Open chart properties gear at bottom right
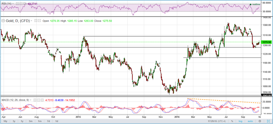 tap(260, 121)
